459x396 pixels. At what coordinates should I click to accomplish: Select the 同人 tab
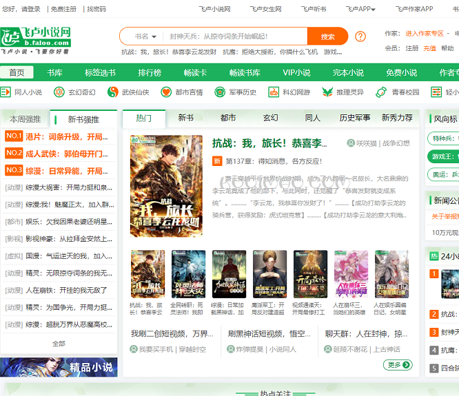click(x=313, y=118)
